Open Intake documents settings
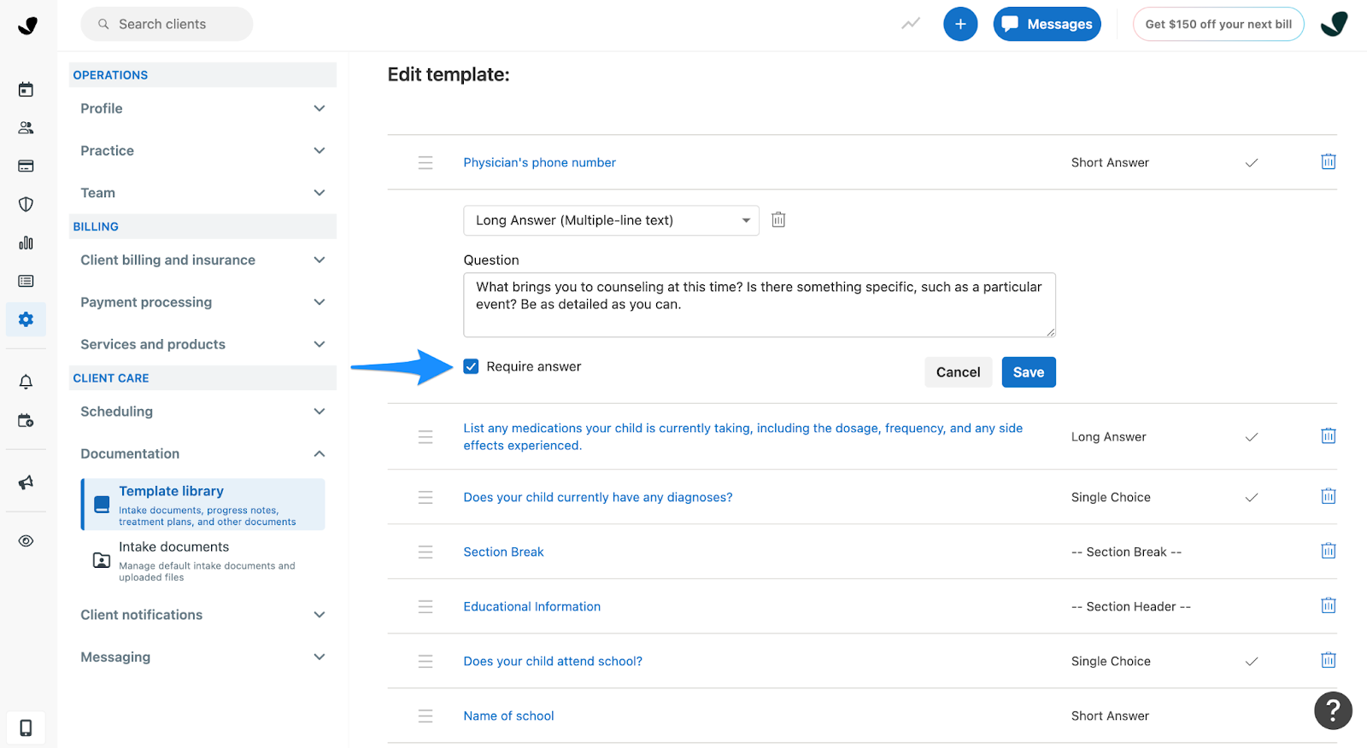The image size is (1367, 748). pos(202,560)
